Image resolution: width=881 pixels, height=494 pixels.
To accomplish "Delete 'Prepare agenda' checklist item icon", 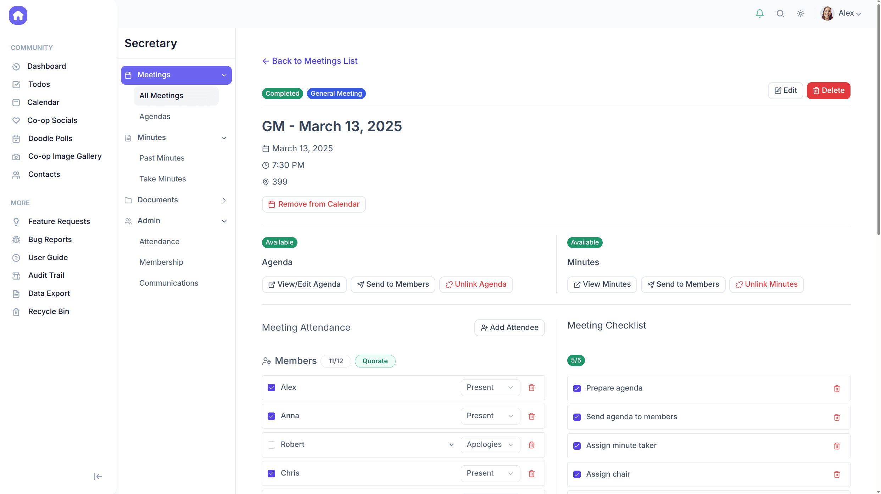I will click(x=837, y=388).
